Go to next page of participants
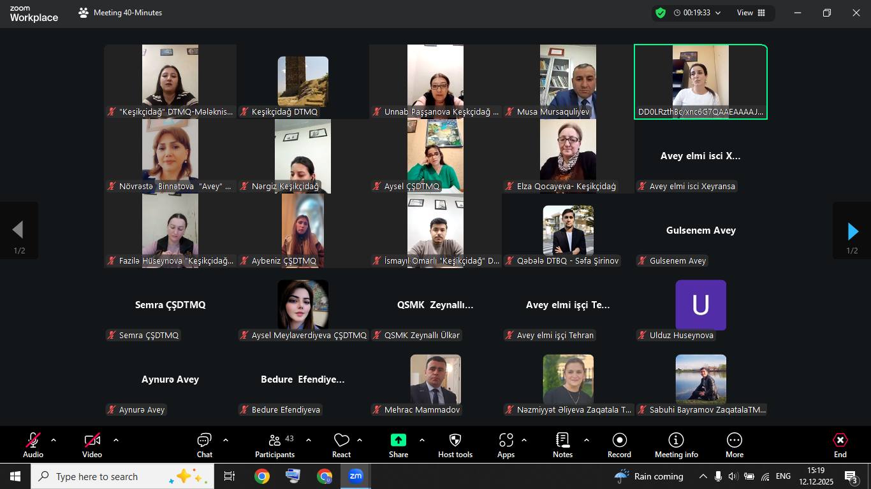 [852, 230]
